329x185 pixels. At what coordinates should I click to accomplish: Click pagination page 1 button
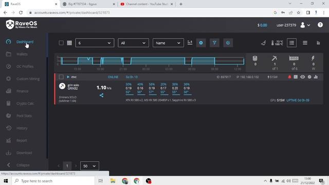pos(67,166)
